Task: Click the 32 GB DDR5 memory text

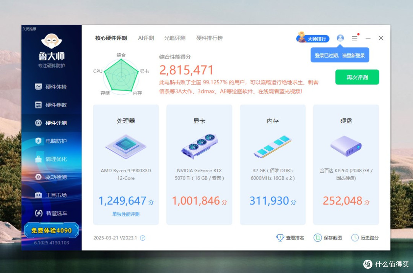Action: tap(273, 174)
